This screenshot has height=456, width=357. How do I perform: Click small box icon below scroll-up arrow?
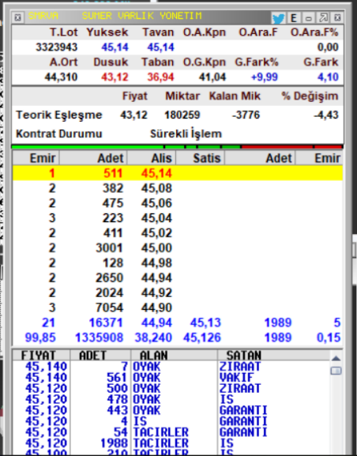[x=336, y=371]
